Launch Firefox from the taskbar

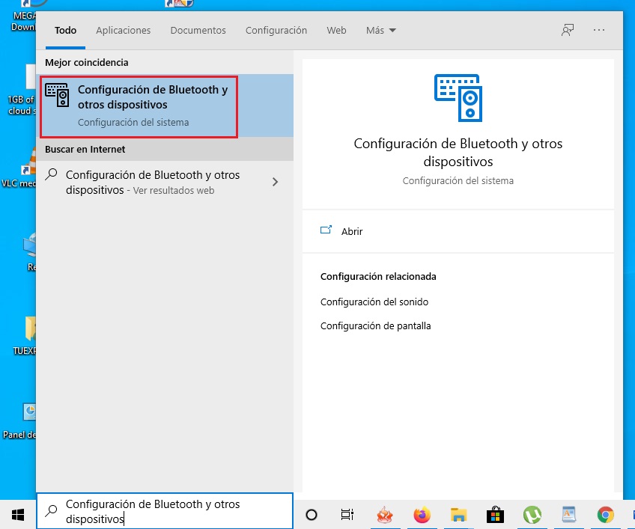[x=422, y=514]
